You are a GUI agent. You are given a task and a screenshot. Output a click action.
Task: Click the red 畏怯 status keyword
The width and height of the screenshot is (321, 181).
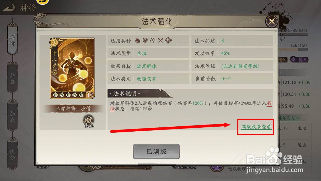click(x=269, y=106)
